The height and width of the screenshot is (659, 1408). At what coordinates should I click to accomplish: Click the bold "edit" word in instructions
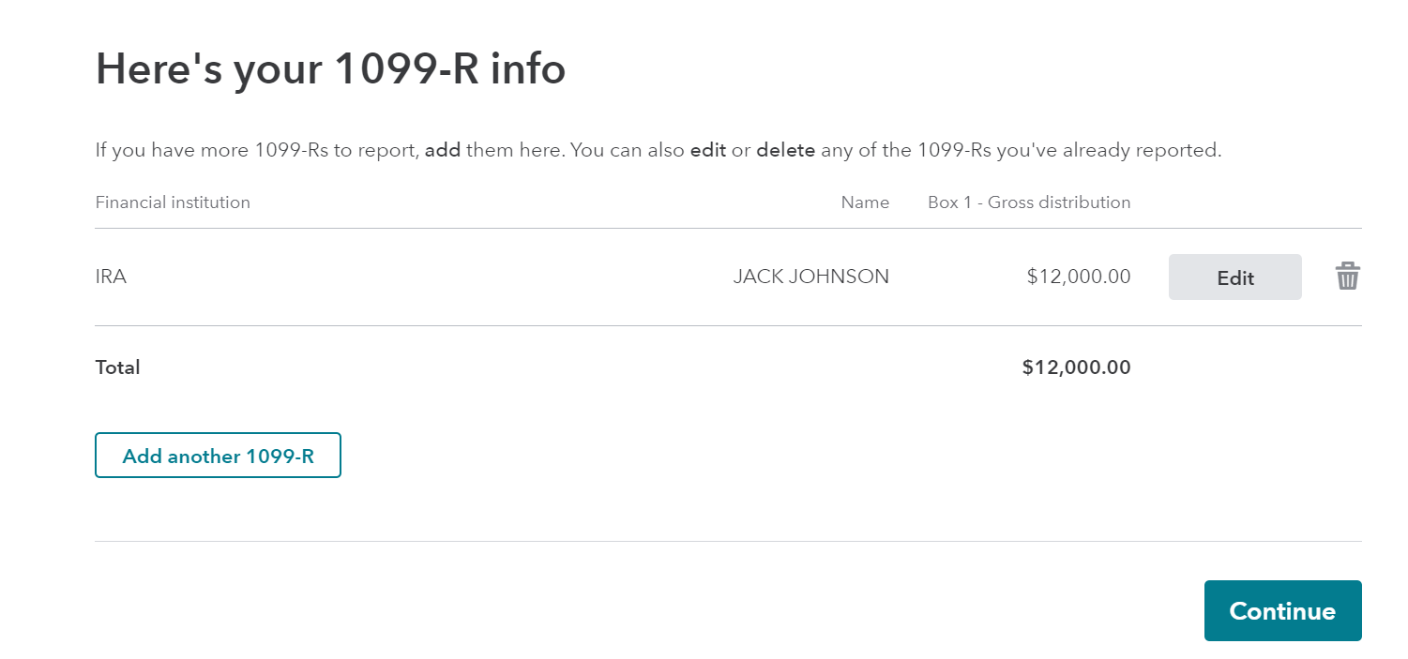click(x=708, y=150)
